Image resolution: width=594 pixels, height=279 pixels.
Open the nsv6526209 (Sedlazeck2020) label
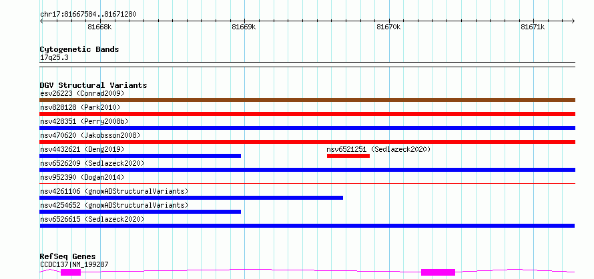coord(92,163)
